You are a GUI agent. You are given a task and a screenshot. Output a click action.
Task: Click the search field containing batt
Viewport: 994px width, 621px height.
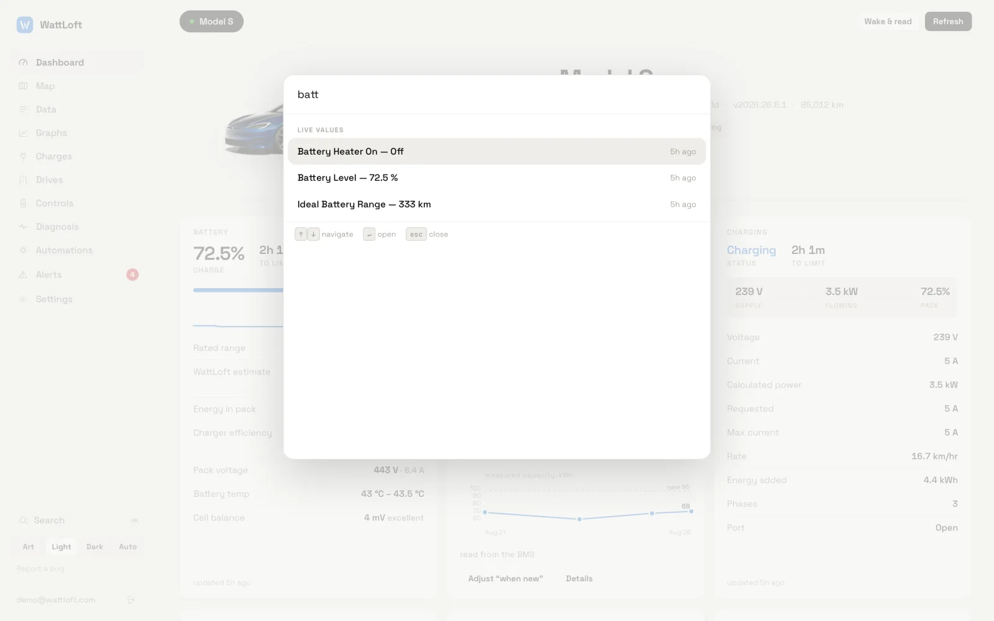[497, 94]
